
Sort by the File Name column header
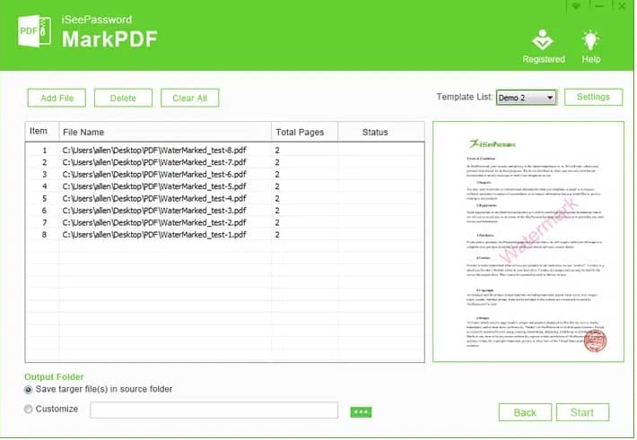(165, 132)
